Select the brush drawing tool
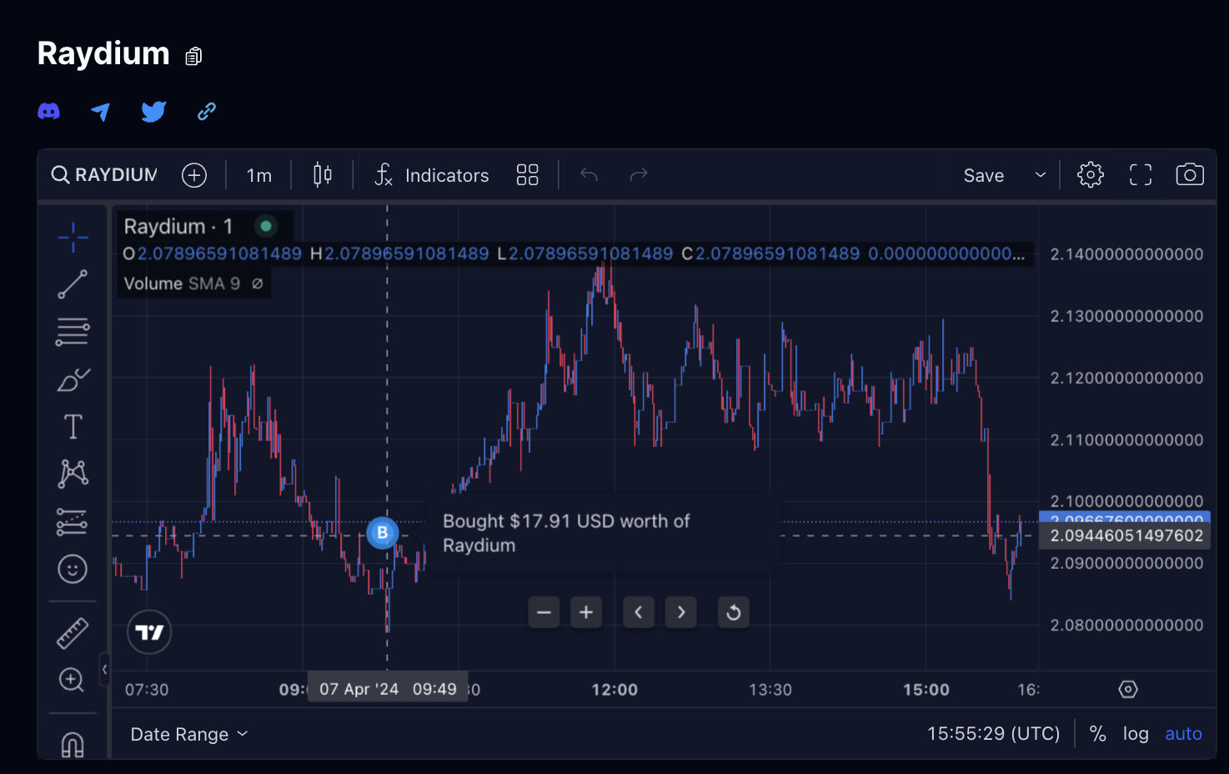The width and height of the screenshot is (1229, 774). 73,379
